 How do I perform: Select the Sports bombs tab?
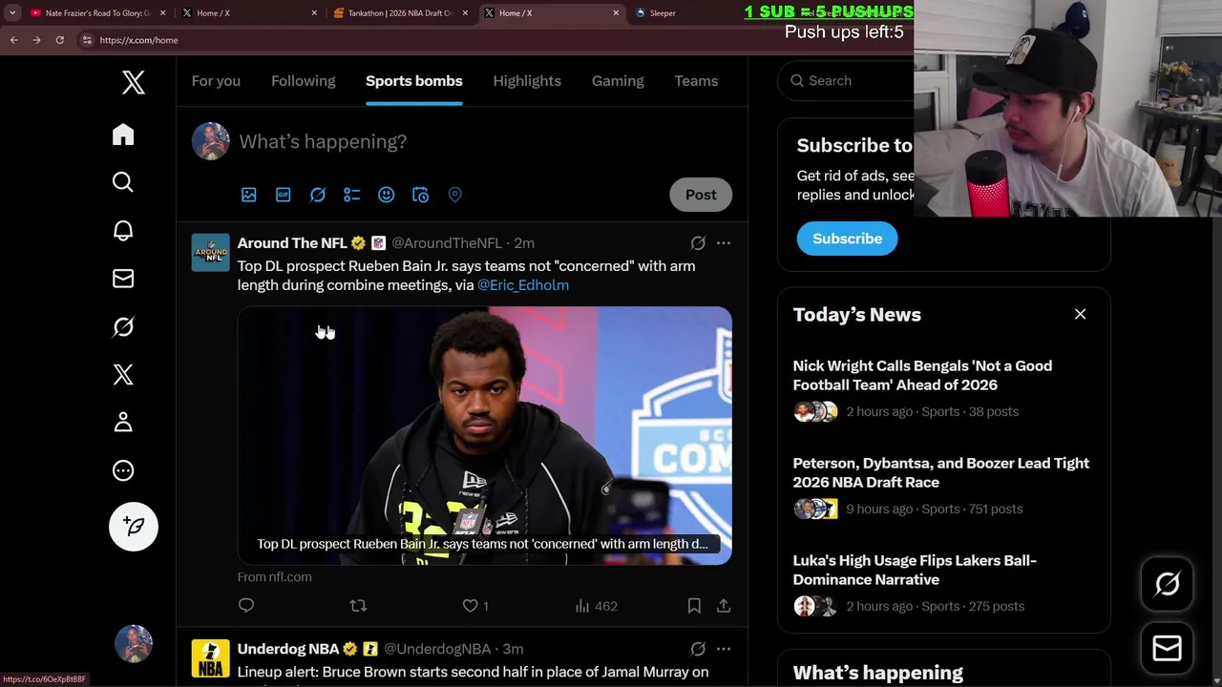pos(414,81)
